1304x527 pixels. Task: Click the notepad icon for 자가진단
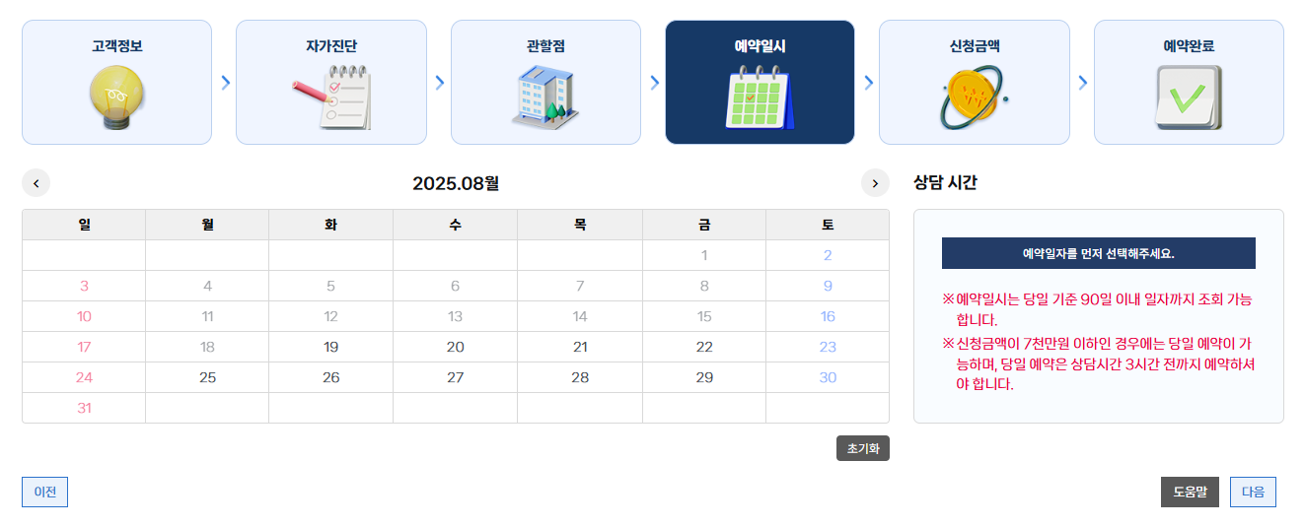[x=331, y=97]
